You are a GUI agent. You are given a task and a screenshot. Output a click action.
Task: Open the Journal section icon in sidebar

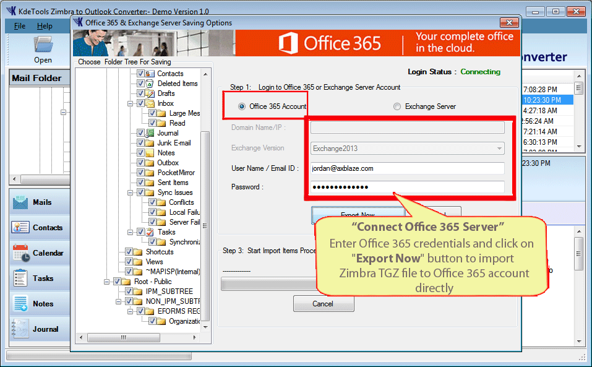[20, 329]
